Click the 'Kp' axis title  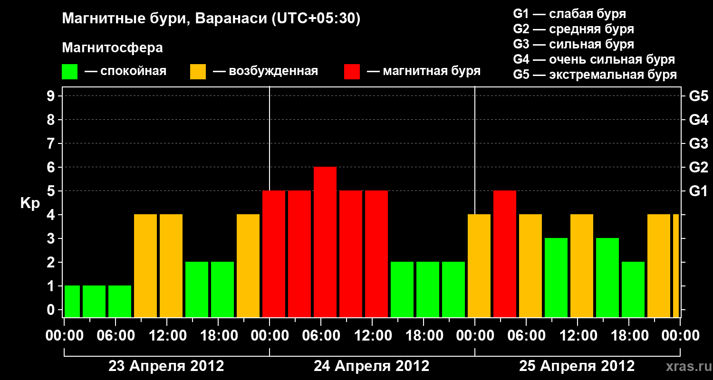(x=30, y=203)
